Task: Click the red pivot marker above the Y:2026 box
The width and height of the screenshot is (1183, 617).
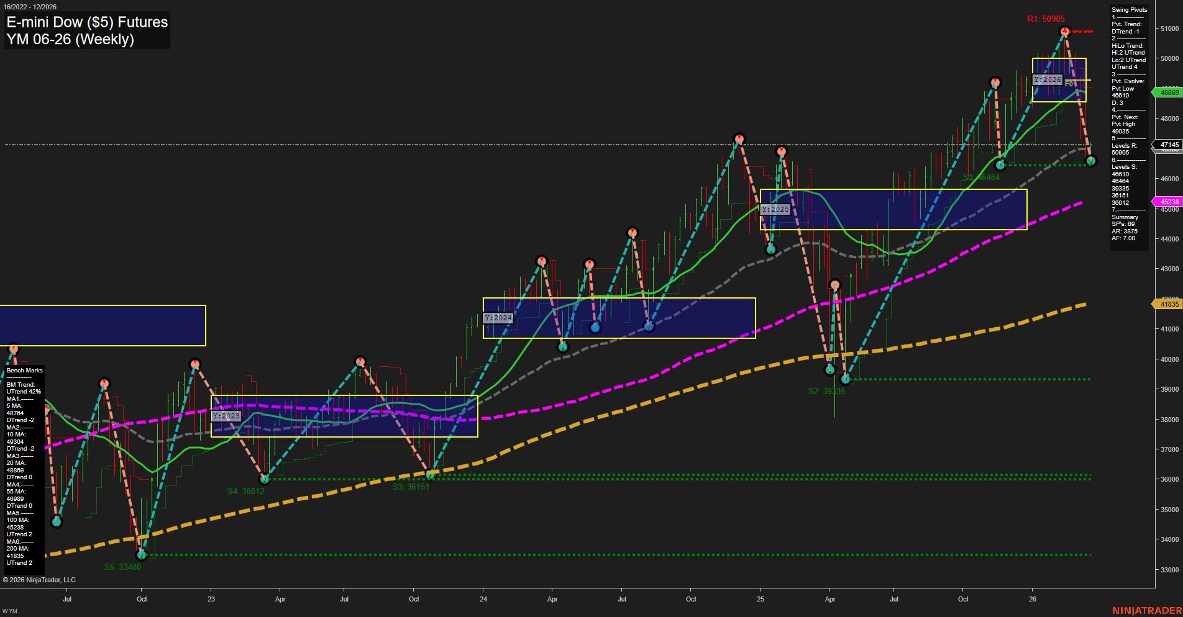Action: 1065,31
